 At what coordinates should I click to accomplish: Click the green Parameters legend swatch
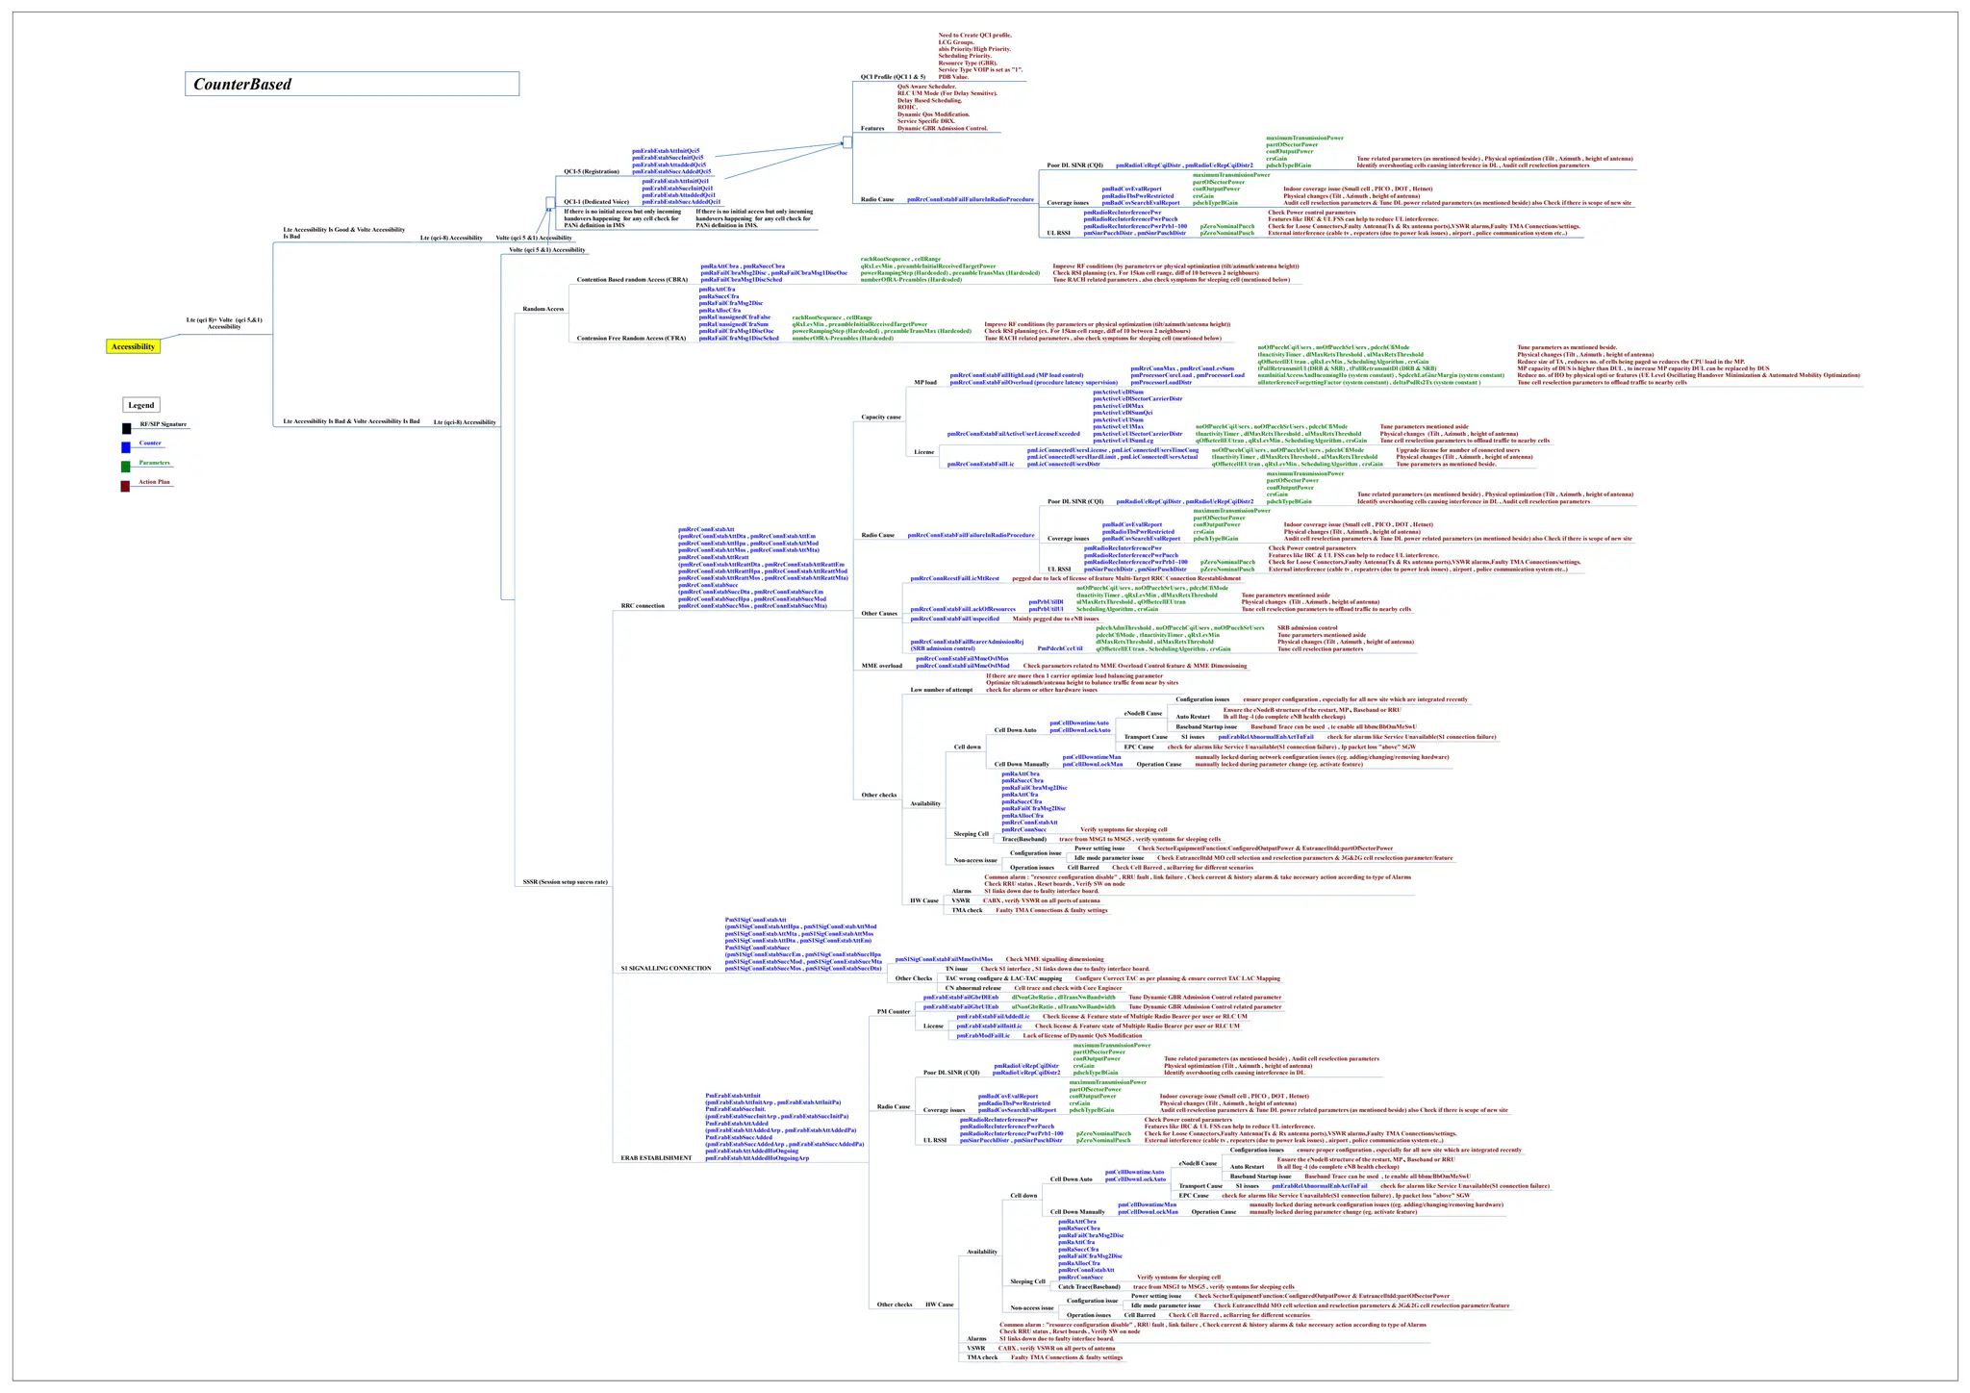[126, 467]
